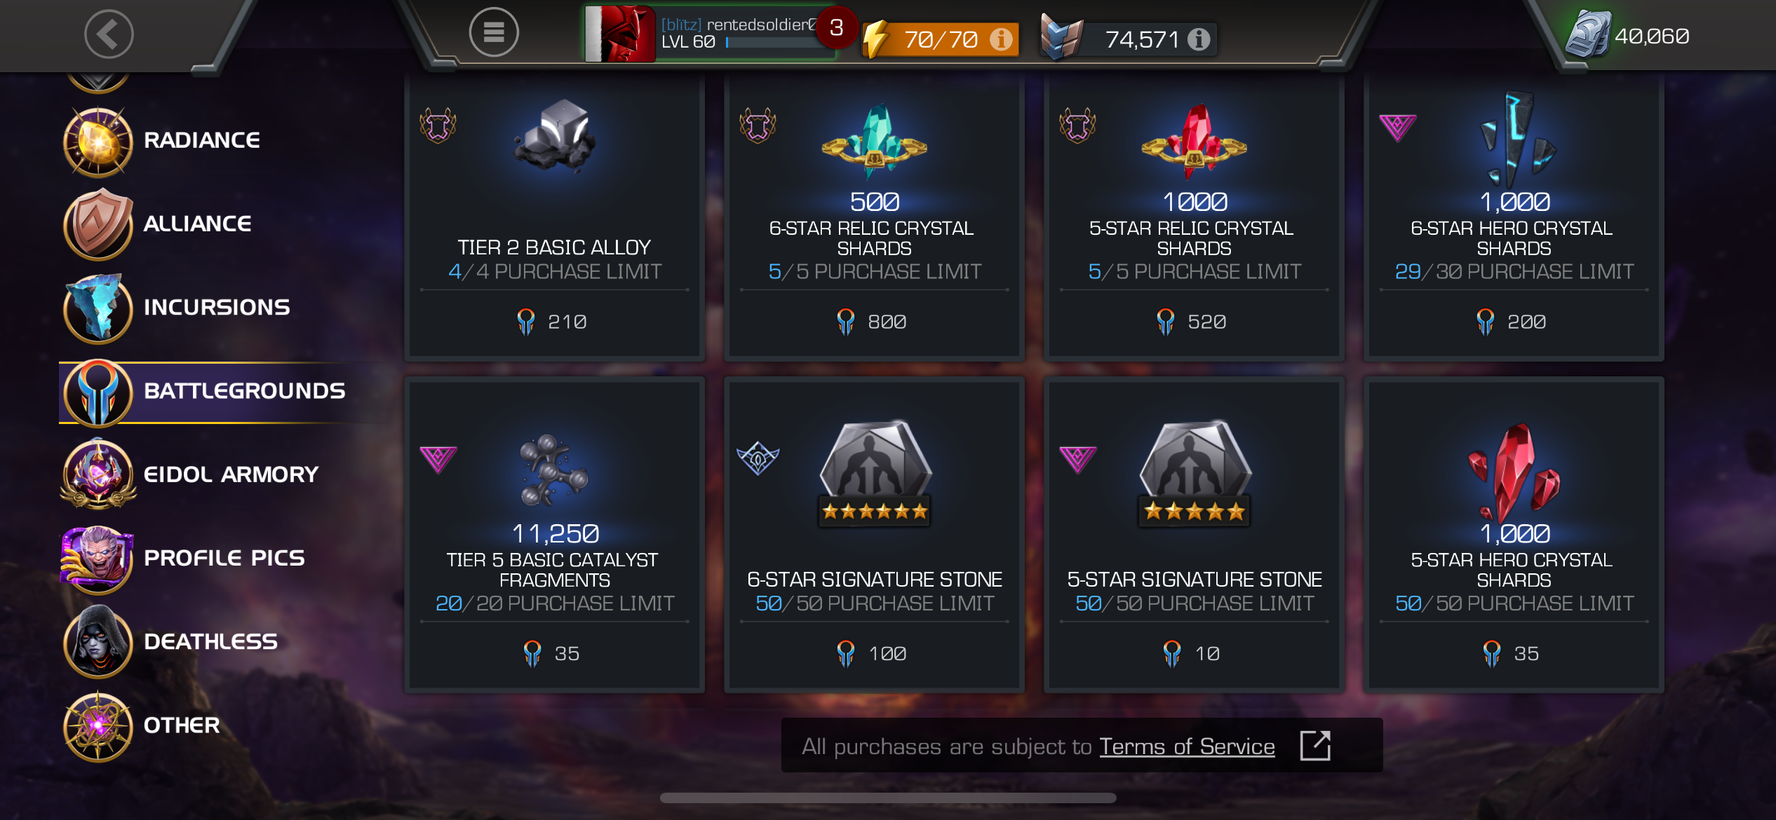Image resolution: width=1776 pixels, height=820 pixels.
Task: Switch to the Incursions store
Action: [176, 307]
